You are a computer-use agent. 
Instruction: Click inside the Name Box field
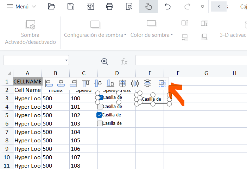pos(34,60)
